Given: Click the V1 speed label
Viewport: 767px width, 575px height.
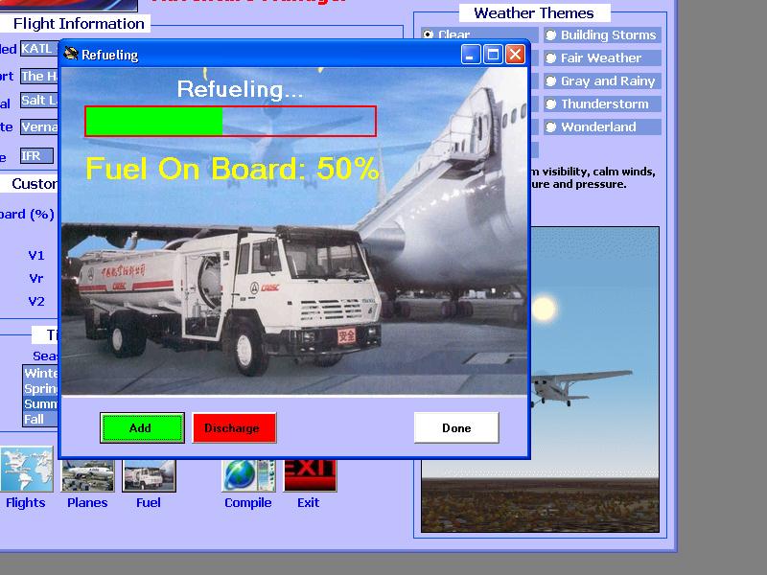Looking at the screenshot, I should (36, 255).
